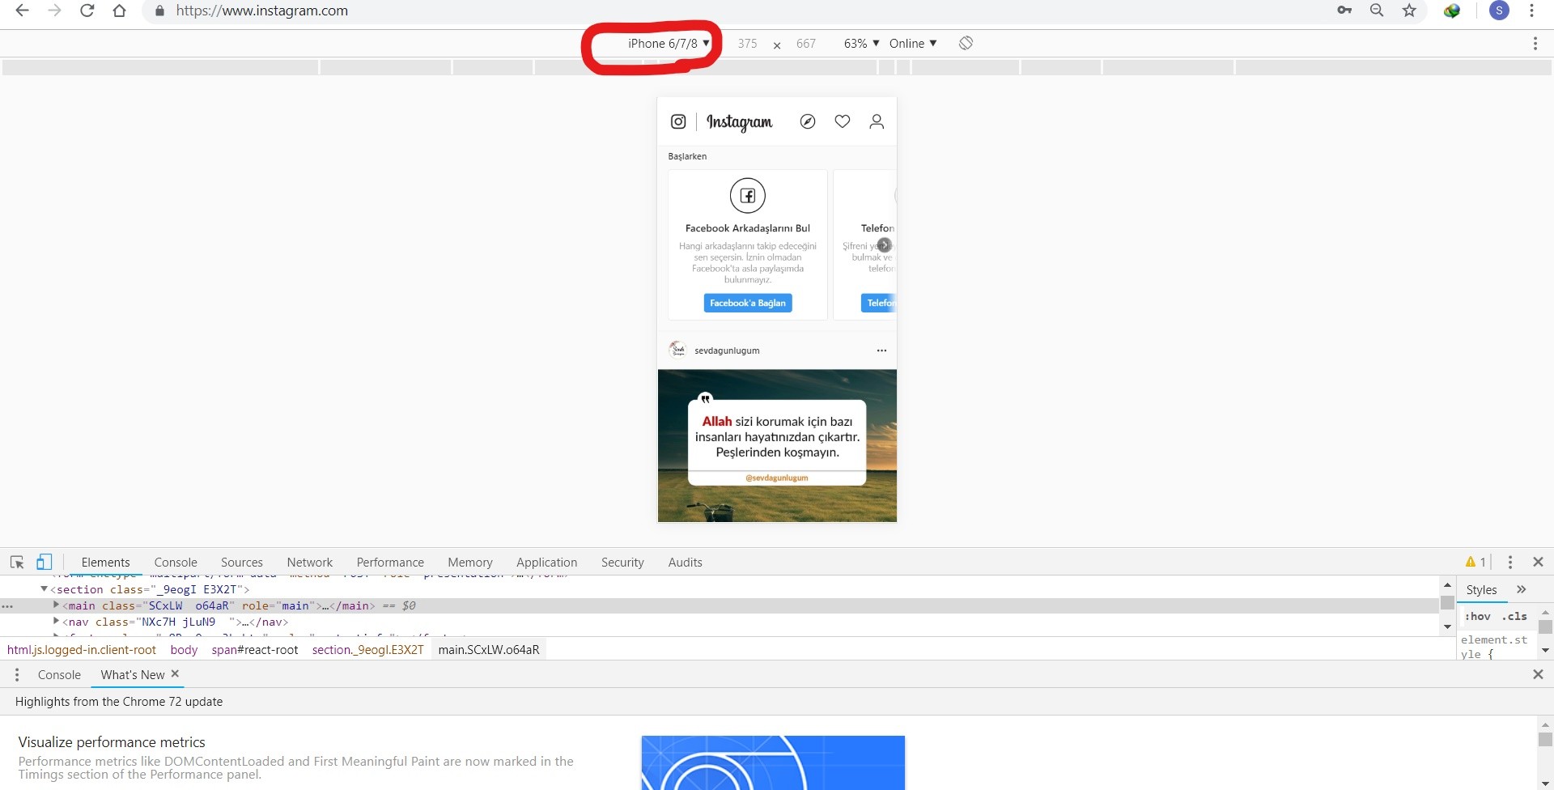This screenshot has height=790, width=1554.
Task: Open the Instagram camera icon
Action: point(678,121)
